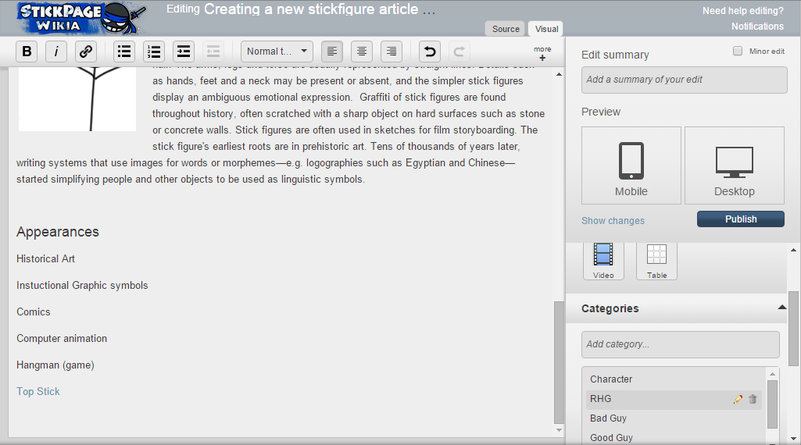Click the editor scrollbar down arrow
The height and width of the screenshot is (445, 801).
point(559,430)
